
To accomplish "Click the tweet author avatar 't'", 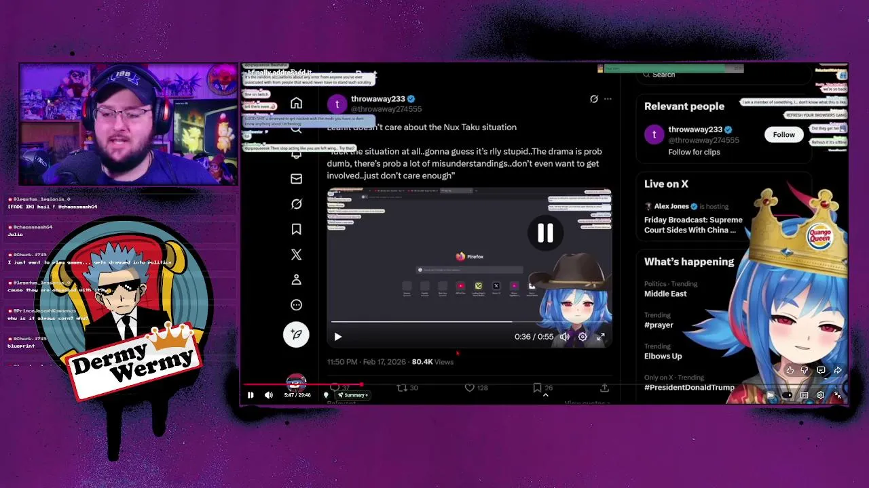I will tap(337, 104).
